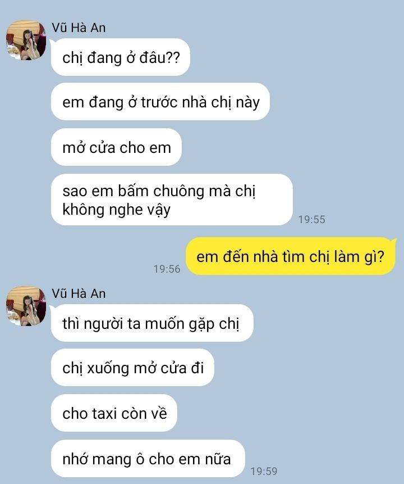The height and width of the screenshot is (484, 404).
Task: Select message 'cho taxi còn về'
Action: click(114, 413)
